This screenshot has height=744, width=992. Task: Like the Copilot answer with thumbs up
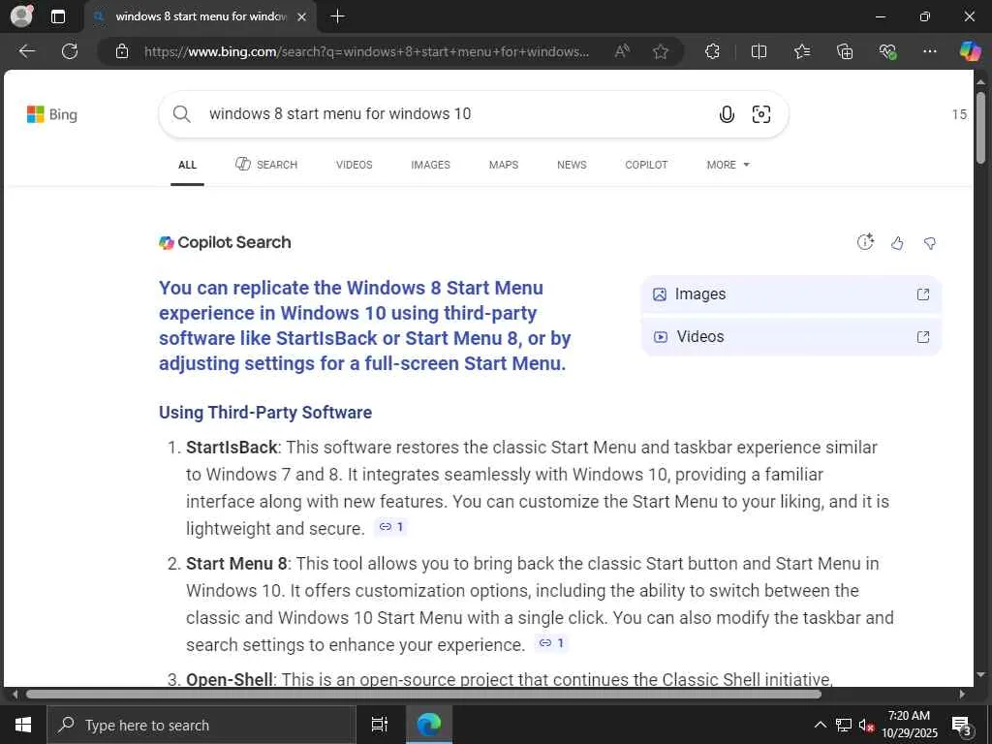[897, 243]
